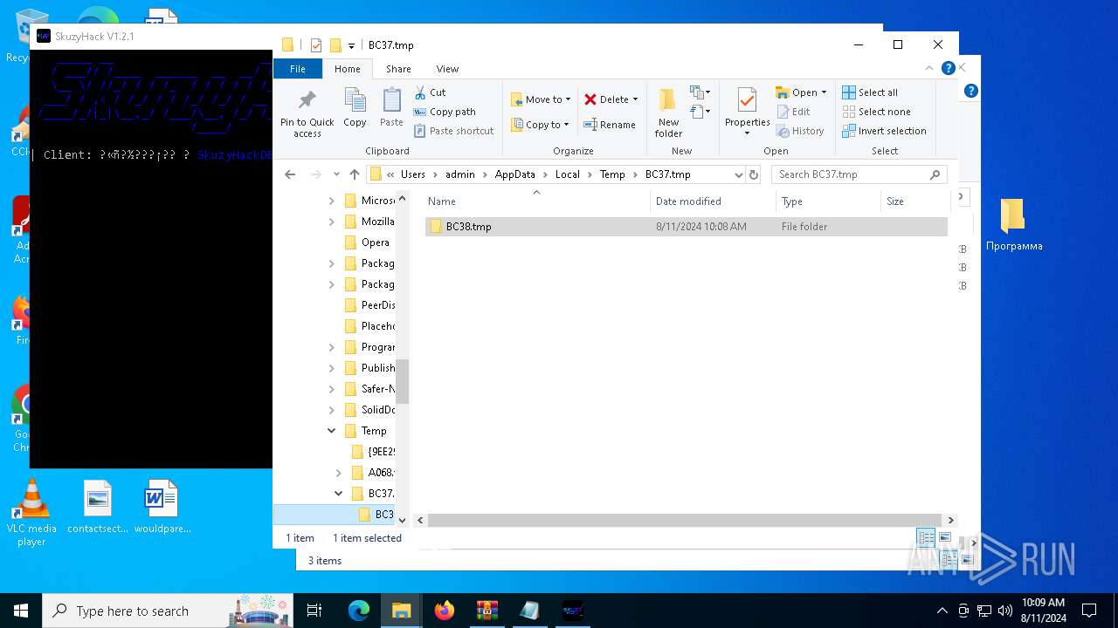Collapse the ribbon with the chevron
The height and width of the screenshot is (628, 1118).
[x=931, y=68]
